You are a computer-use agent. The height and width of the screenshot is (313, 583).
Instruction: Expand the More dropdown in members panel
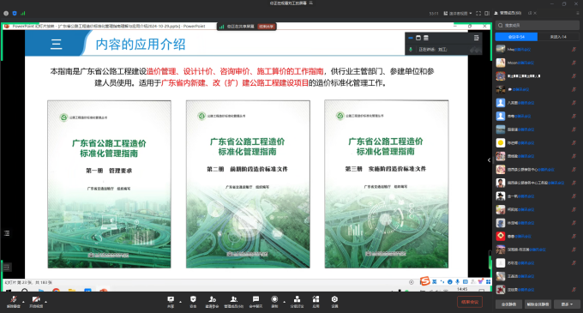pyautogui.click(x=567, y=304)
